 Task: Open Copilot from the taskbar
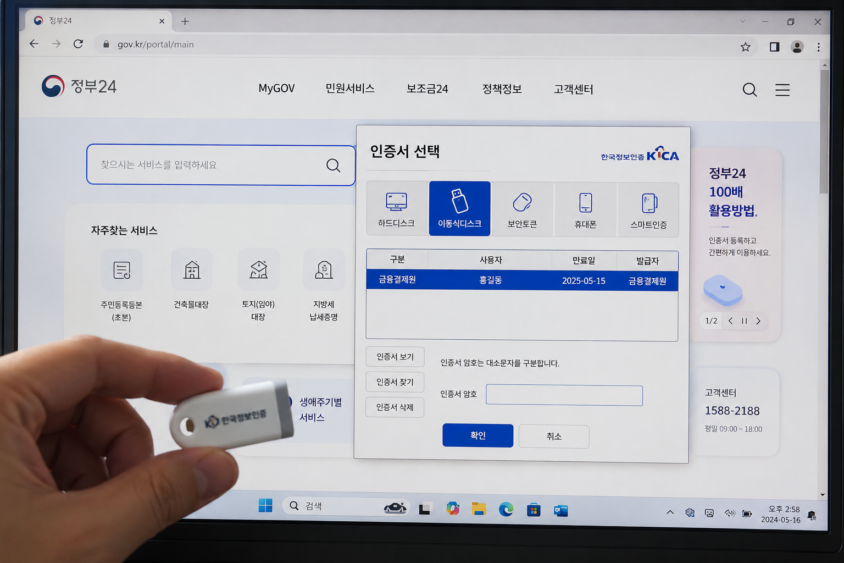pyautogui.click(x=453, y=509)
